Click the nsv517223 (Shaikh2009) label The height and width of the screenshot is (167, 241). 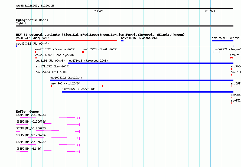point(100,49)
